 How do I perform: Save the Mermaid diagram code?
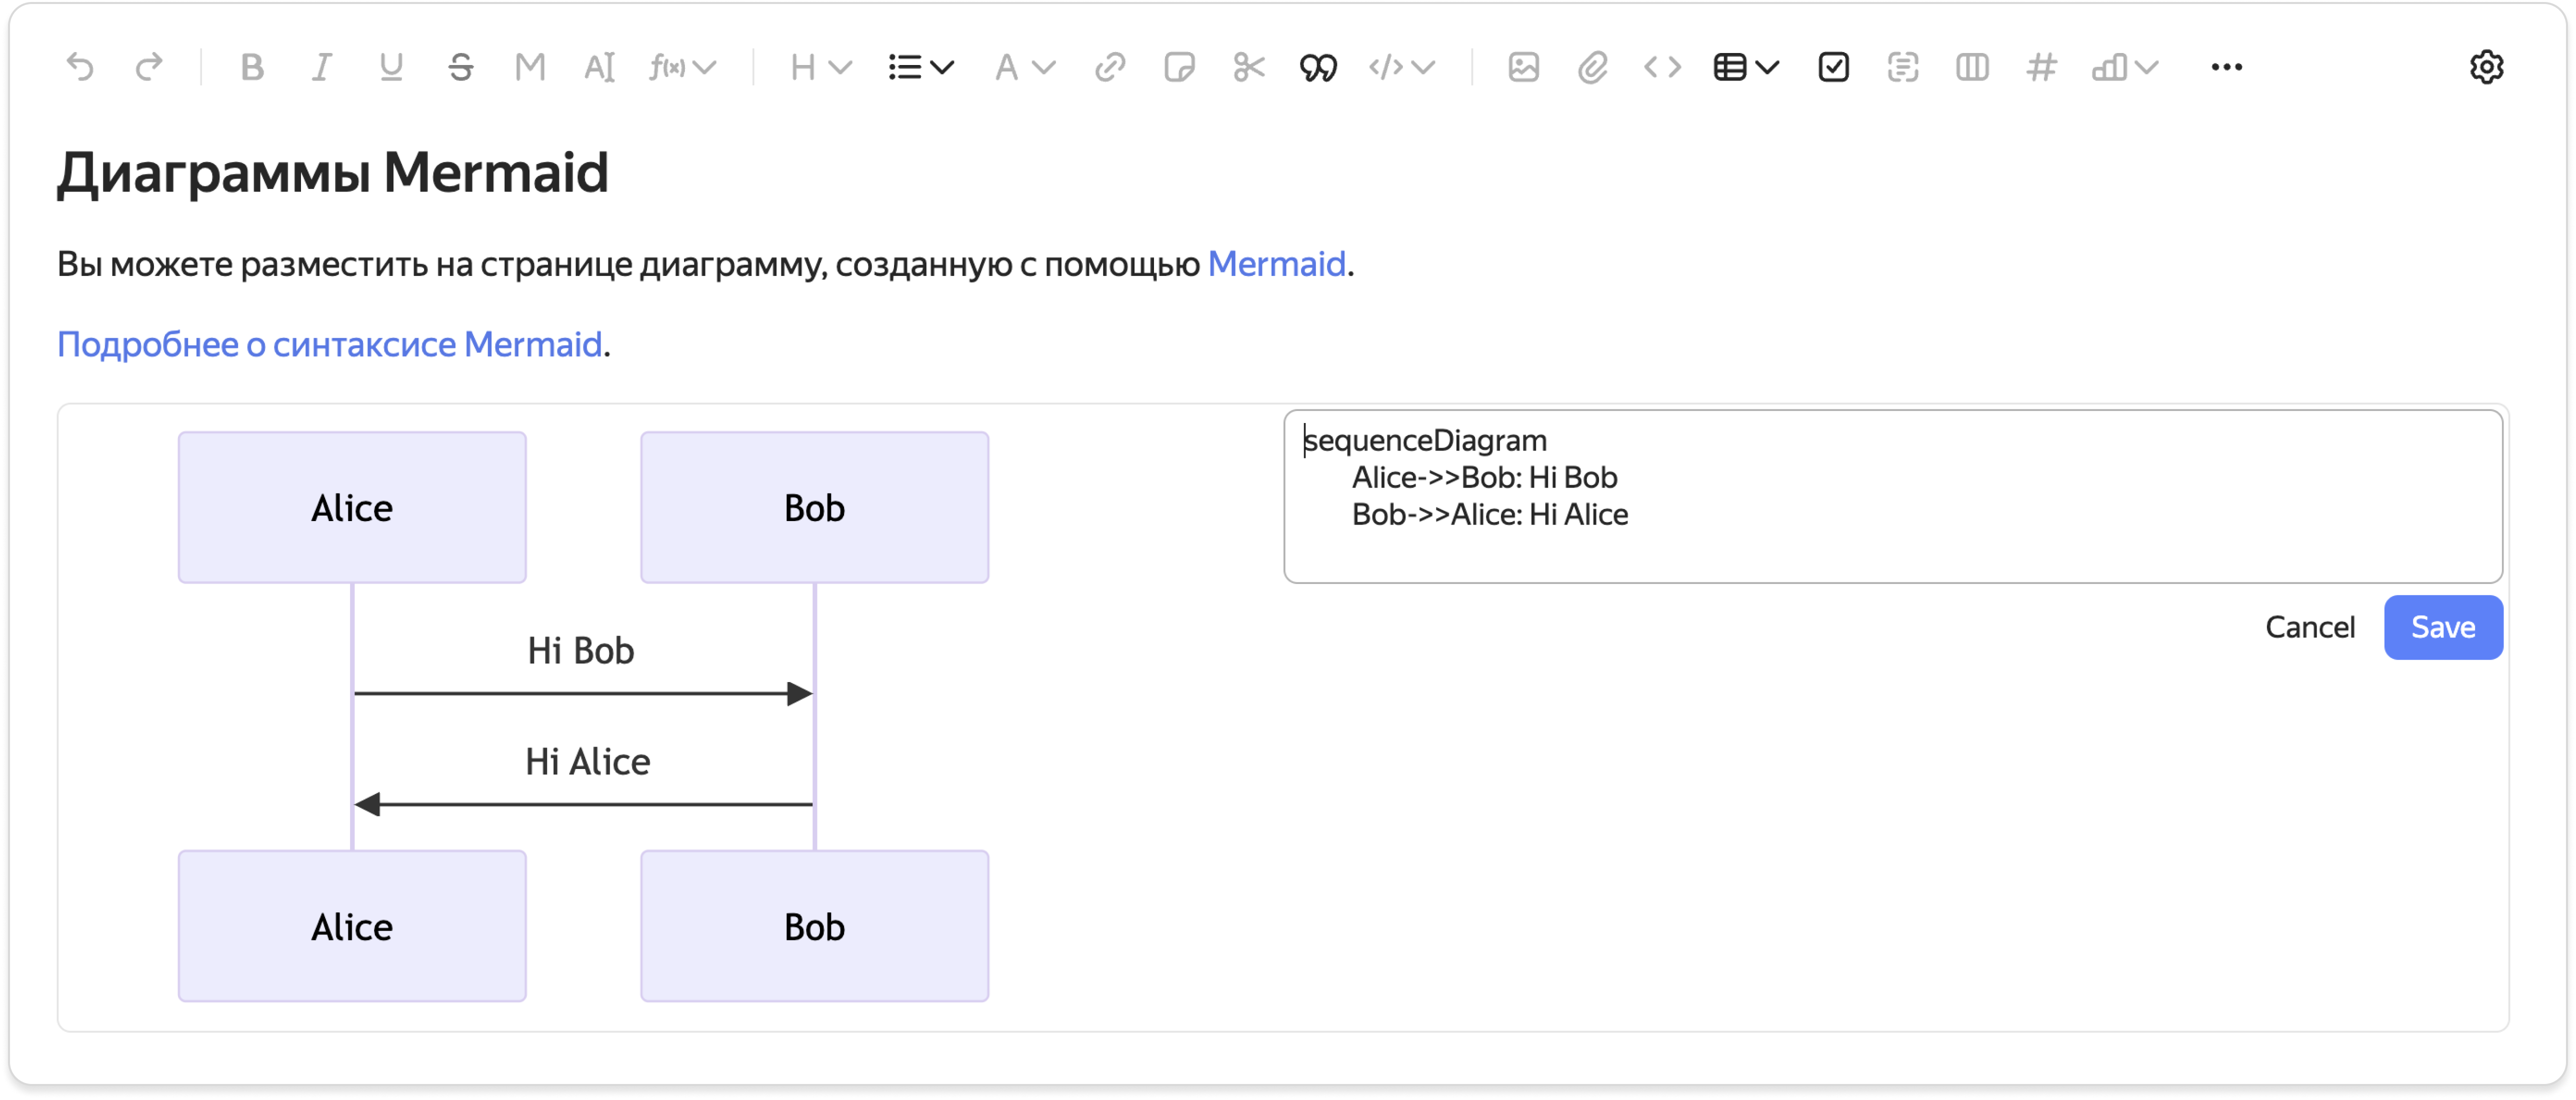[2442, 627]
